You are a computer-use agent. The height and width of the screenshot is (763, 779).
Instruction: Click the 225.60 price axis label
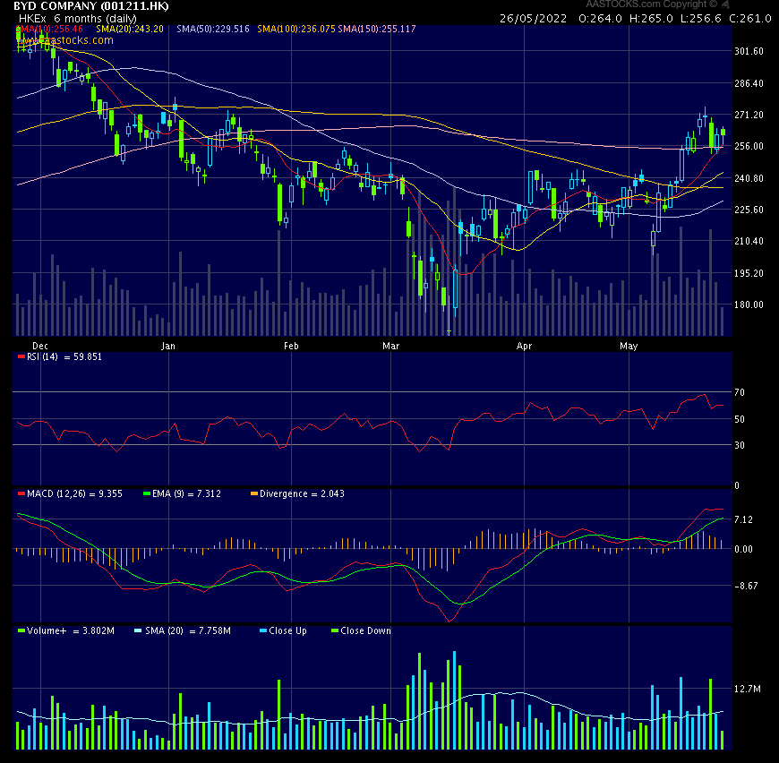click(749, 210)
